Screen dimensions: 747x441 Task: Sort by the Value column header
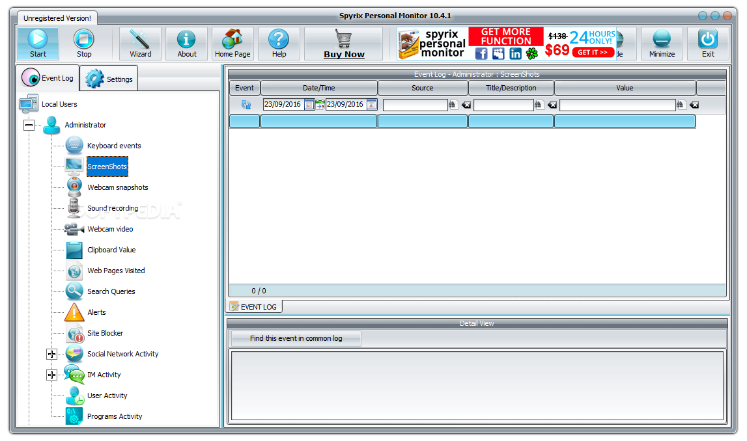pyautogui.click(x=625, y=88)
